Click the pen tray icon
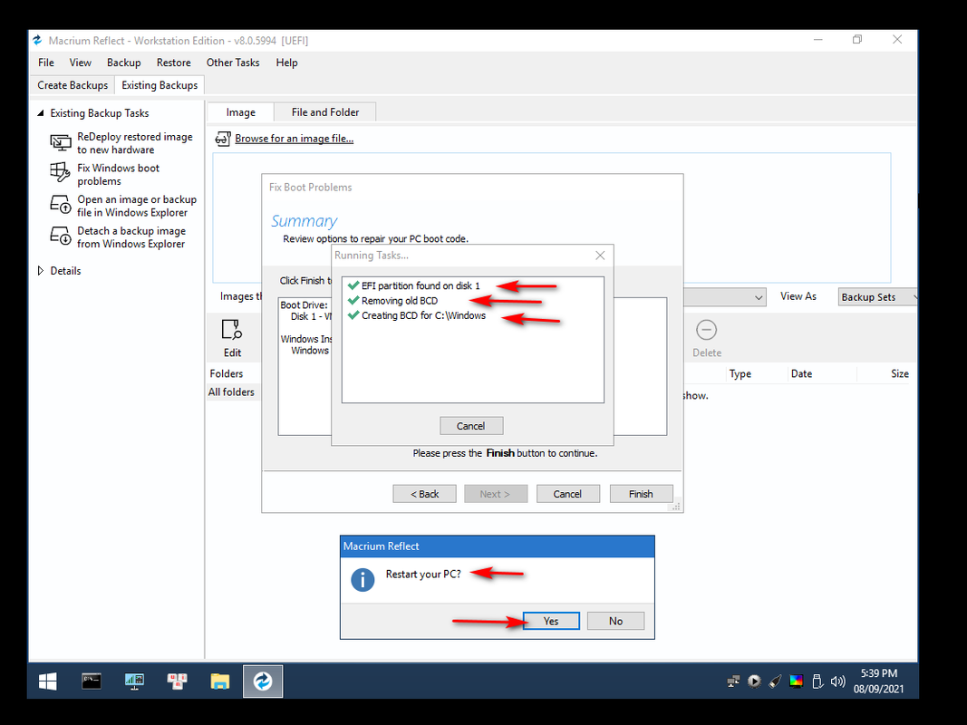967x725 pixels. coord(775,681)
